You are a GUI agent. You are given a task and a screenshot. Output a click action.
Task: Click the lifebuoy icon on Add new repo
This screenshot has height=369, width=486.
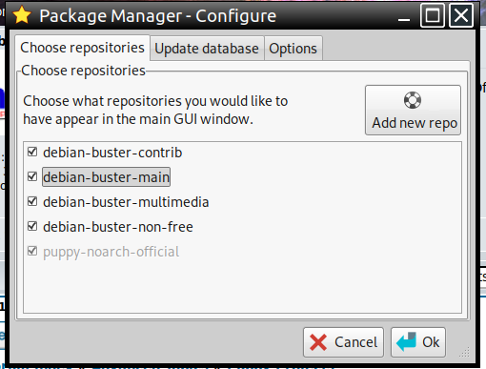(x=413, y=100)
